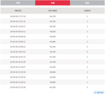This screenshot has height=96, width=106.
Task: Click the 거래시간 column header
Action: [x=18, y=11]
